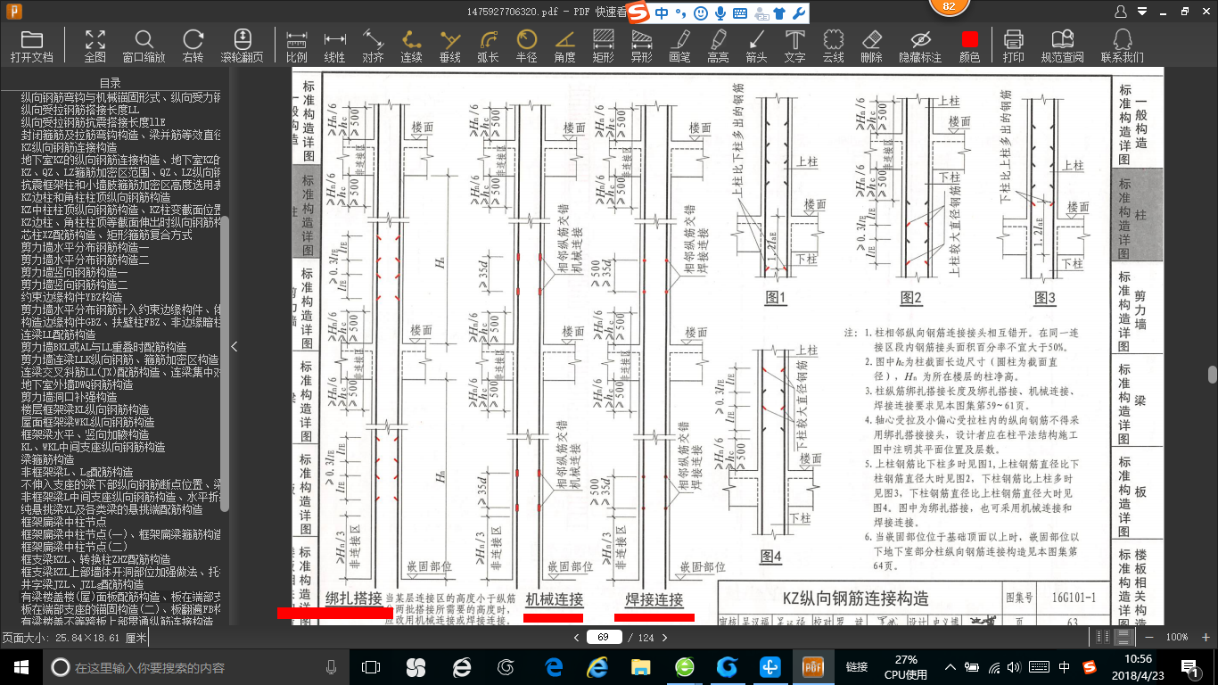Show hidden system tray icons chevron
1218x685 pixels.
coord(952,667)
